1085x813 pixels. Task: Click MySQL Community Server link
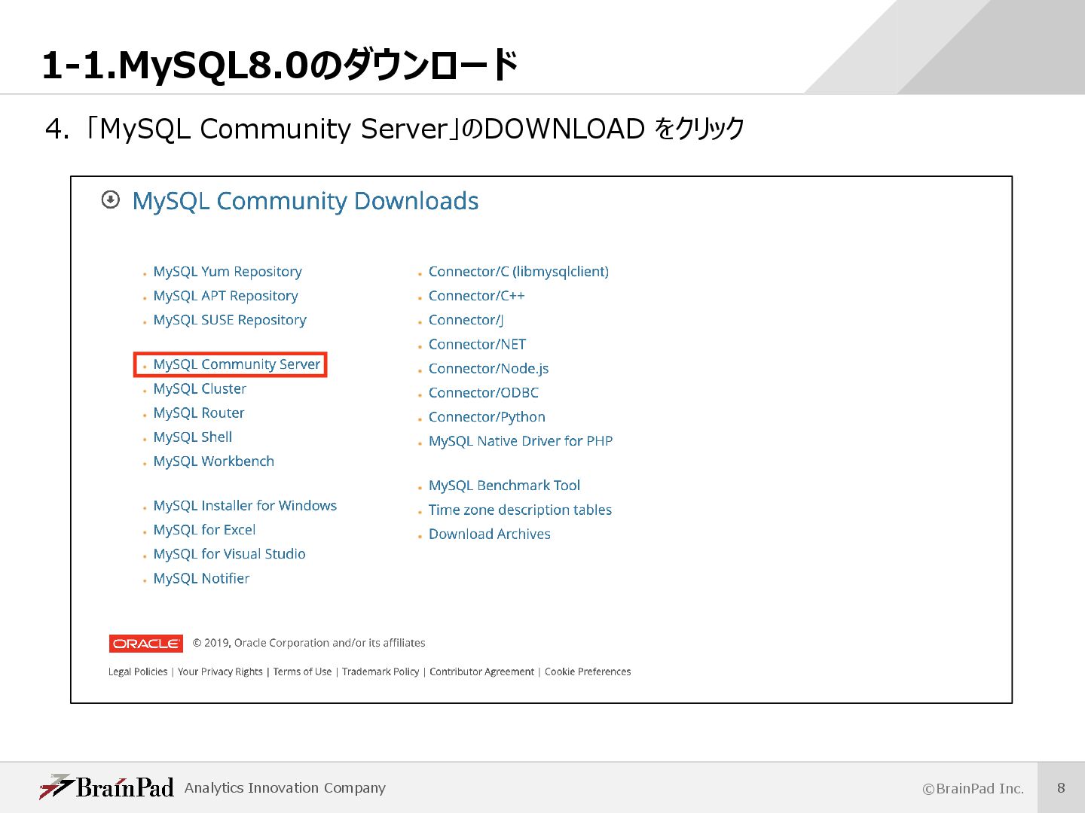pyautogui.click(x=237, y=364)
